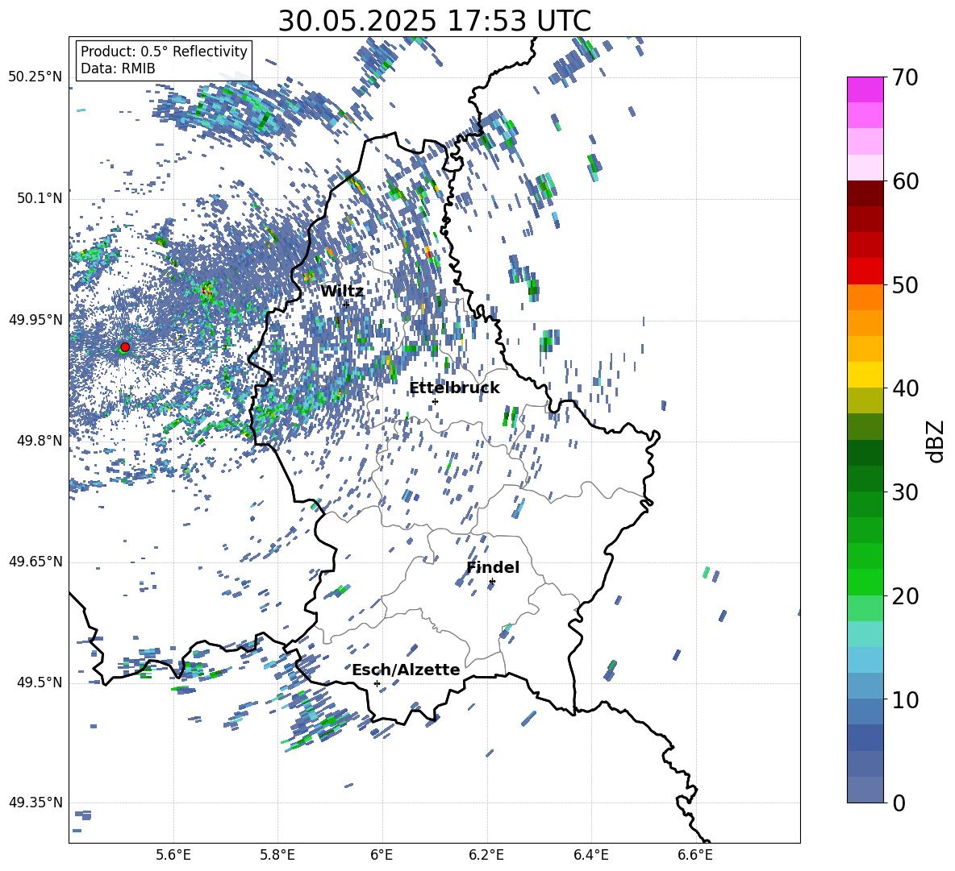Click the 49.5°N latitude label
Screen dimensions: 955x871
(x=40, y=682)
